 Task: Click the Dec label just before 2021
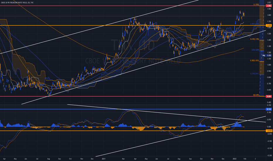click(x=92, y=159)
